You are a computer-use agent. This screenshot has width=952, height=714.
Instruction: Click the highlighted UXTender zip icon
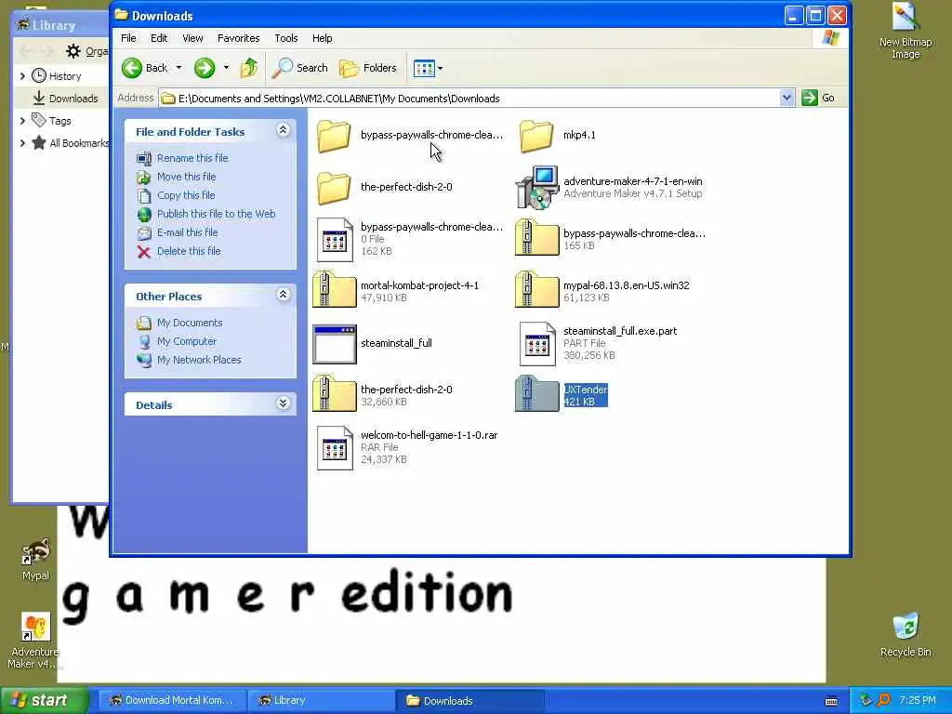pos(536,395)
